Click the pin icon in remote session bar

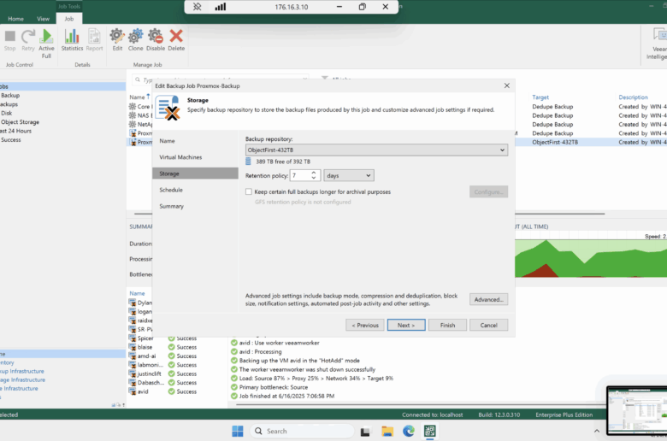point(197,7)
